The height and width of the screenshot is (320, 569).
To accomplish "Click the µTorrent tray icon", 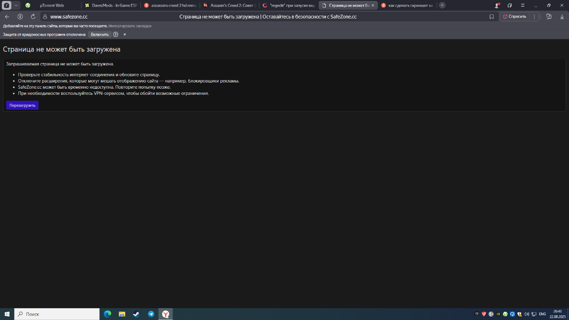I will point(505,314).
